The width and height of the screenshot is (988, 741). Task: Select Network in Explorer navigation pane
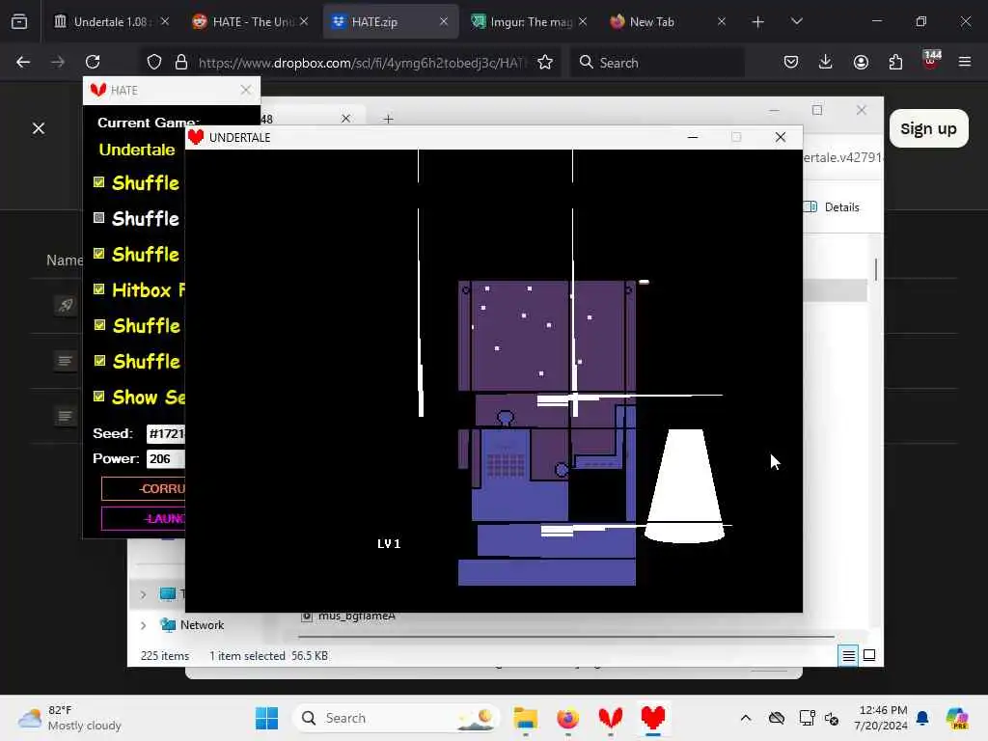pos(202,625)
